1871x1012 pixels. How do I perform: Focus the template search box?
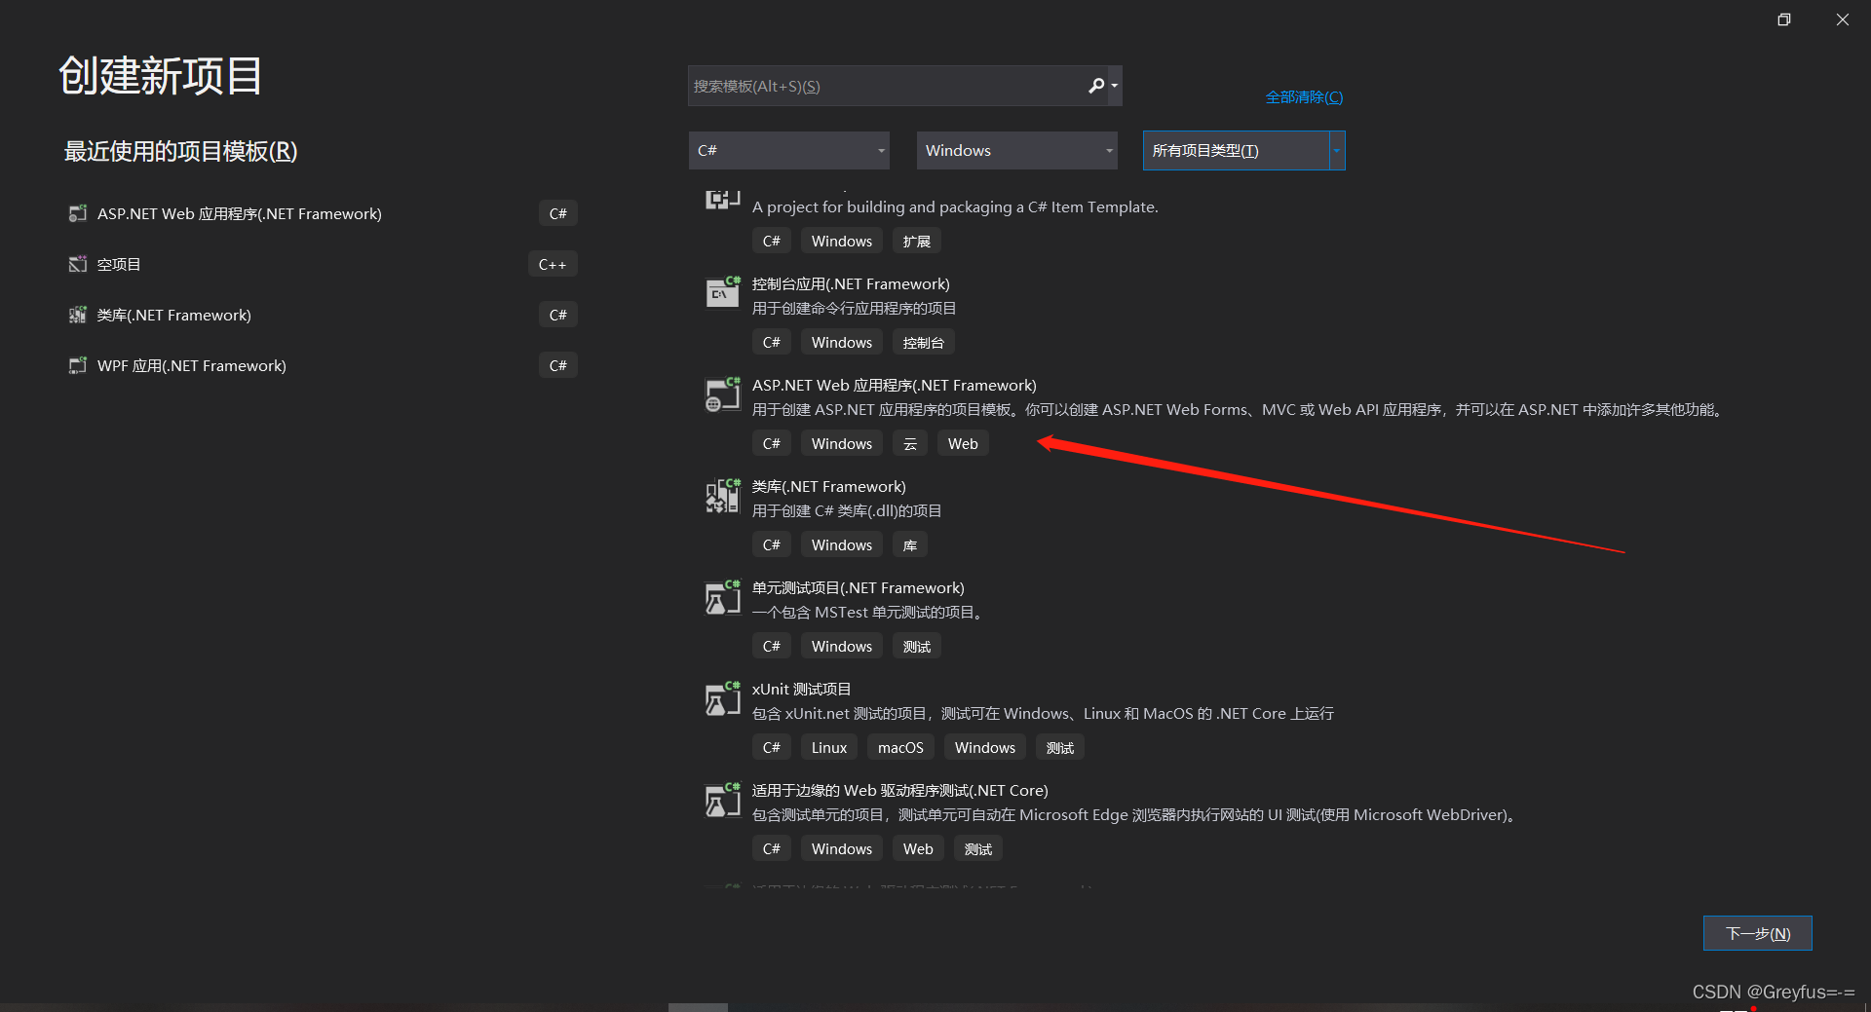point(887,86)
